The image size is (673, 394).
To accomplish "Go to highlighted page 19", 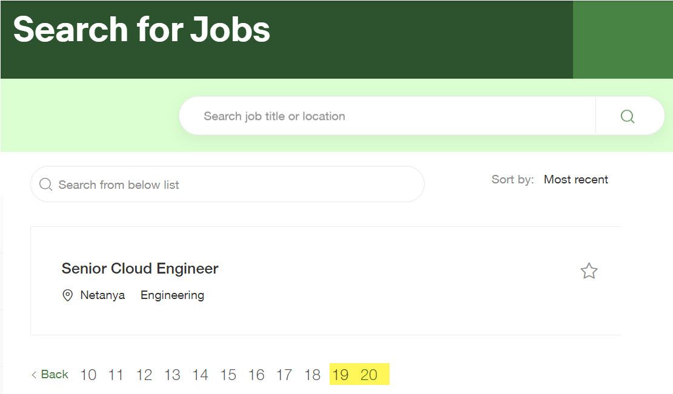I will pos(340,375).
